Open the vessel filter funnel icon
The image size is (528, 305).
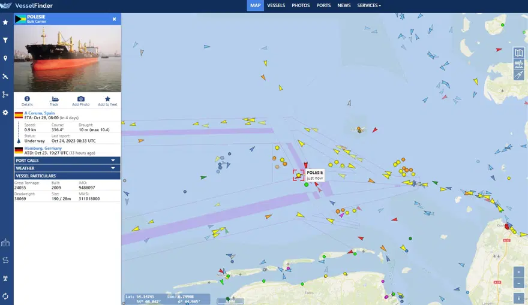click(5, 40)
